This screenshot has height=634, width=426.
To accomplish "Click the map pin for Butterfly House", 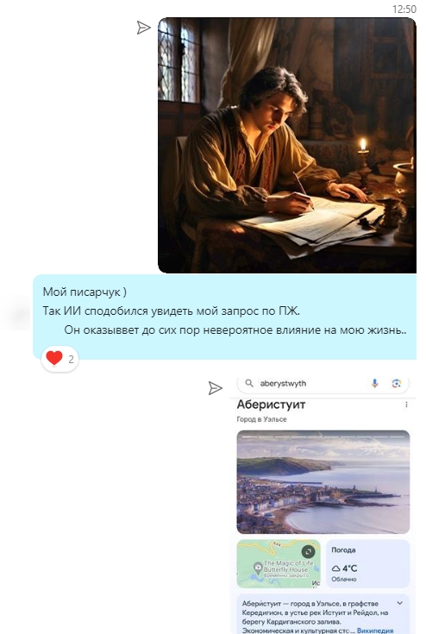I will [258, 568].
